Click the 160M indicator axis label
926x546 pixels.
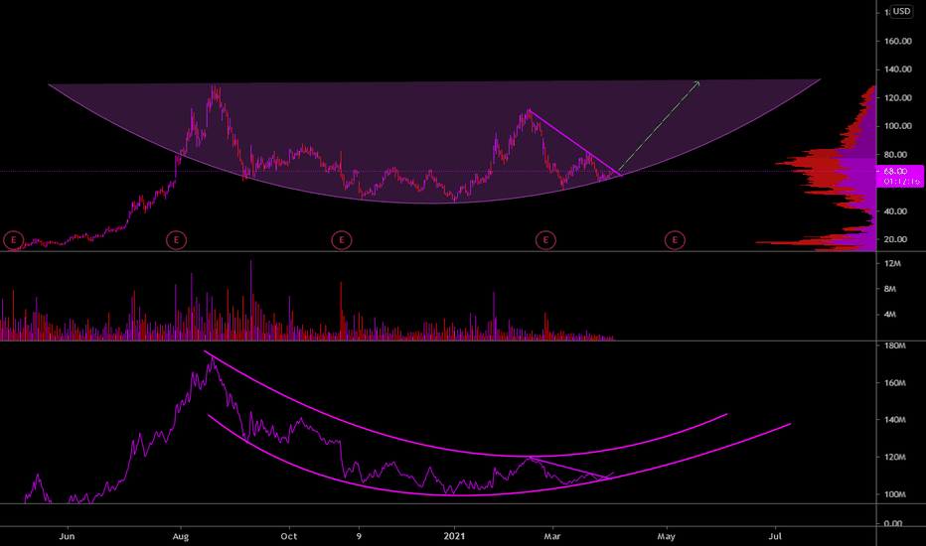tap(894, 383)
